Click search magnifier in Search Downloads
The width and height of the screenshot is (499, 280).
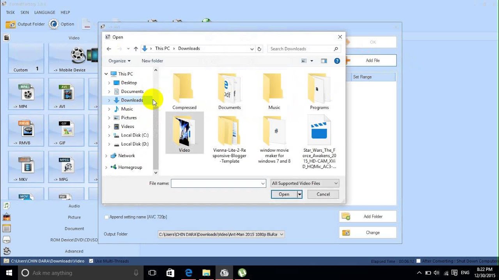pyautogui.click(x=336, y=49)
